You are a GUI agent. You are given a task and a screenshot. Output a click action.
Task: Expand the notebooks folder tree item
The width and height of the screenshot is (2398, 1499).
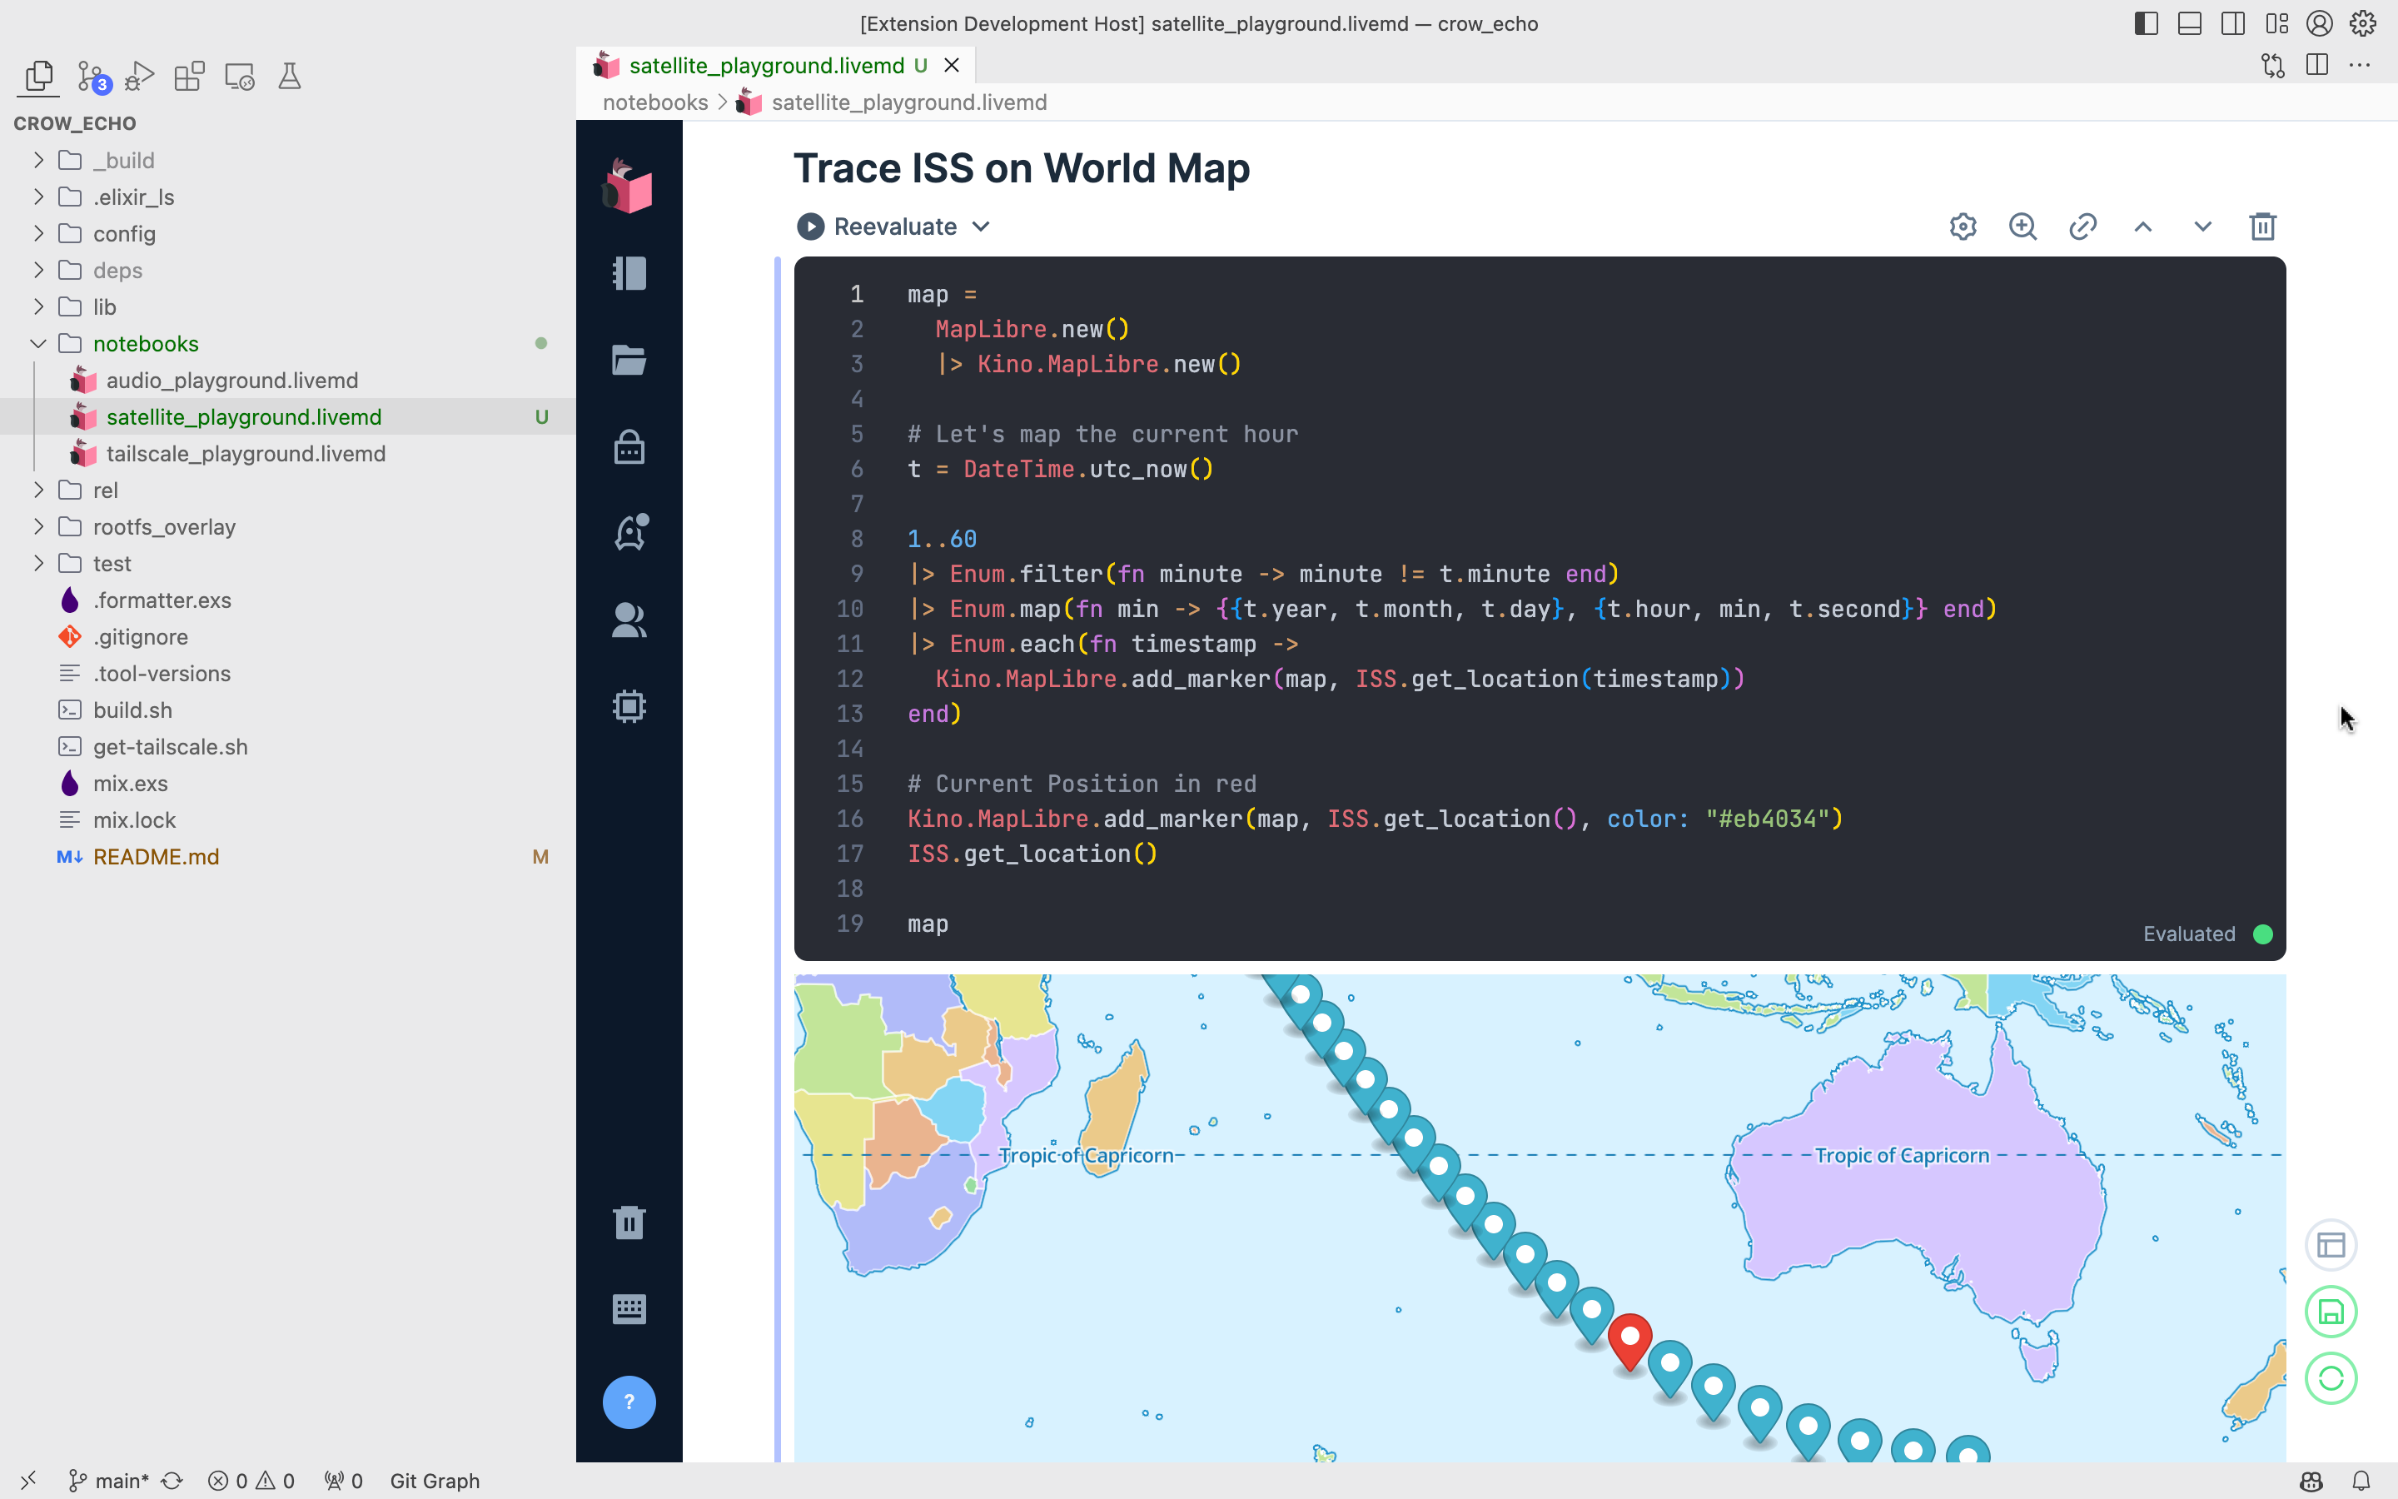[x=38, y=344]
